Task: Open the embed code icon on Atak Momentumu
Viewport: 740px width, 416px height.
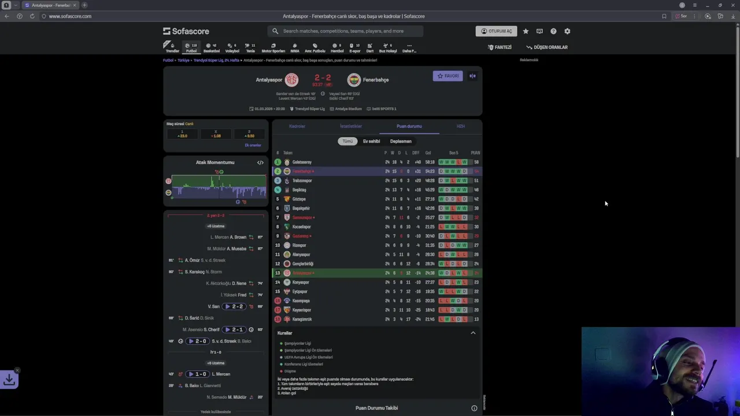Action: 260,163
